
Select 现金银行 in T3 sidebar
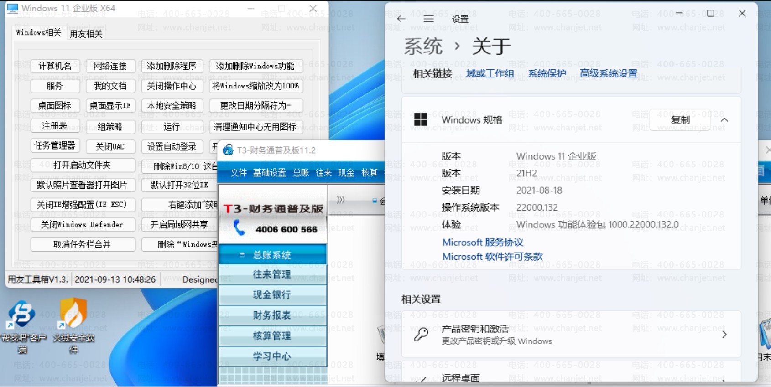pyautogui.click(x=272, y=295)
